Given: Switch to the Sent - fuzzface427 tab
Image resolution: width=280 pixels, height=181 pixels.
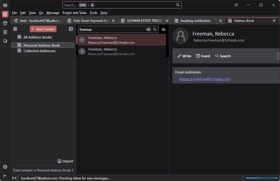Looking at the screenshot, I should click(37, 21).
